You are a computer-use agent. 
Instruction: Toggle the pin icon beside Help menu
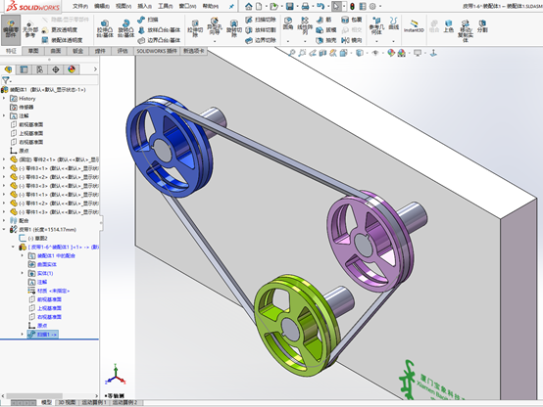(231, 6)
